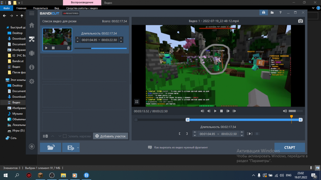This screenshot has height=180, width=321.
Task: Play the video preview
Action: click(x=215, y=111)
